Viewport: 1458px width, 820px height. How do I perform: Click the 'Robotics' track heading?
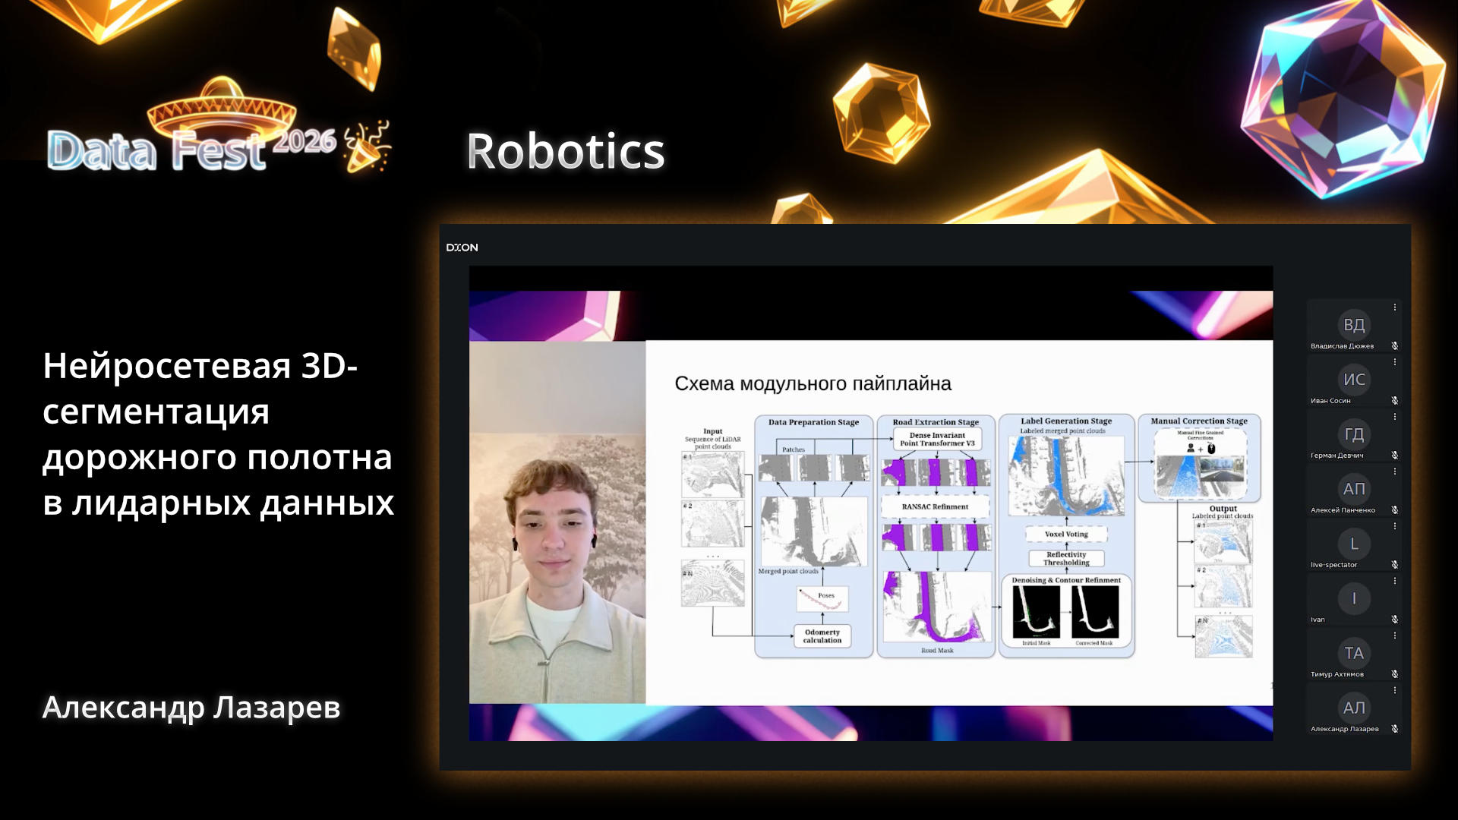tap(566, 151)
